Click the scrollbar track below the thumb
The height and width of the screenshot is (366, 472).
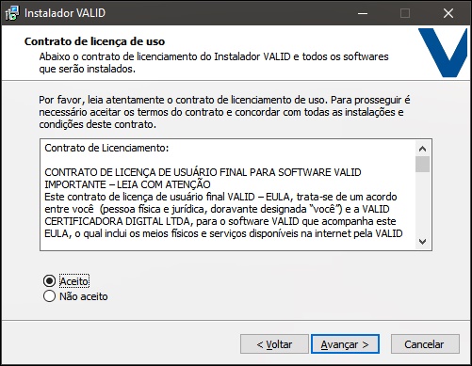422,203
